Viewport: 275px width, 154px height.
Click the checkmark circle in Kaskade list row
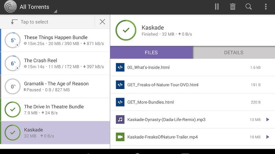click(x=12, y=132)
